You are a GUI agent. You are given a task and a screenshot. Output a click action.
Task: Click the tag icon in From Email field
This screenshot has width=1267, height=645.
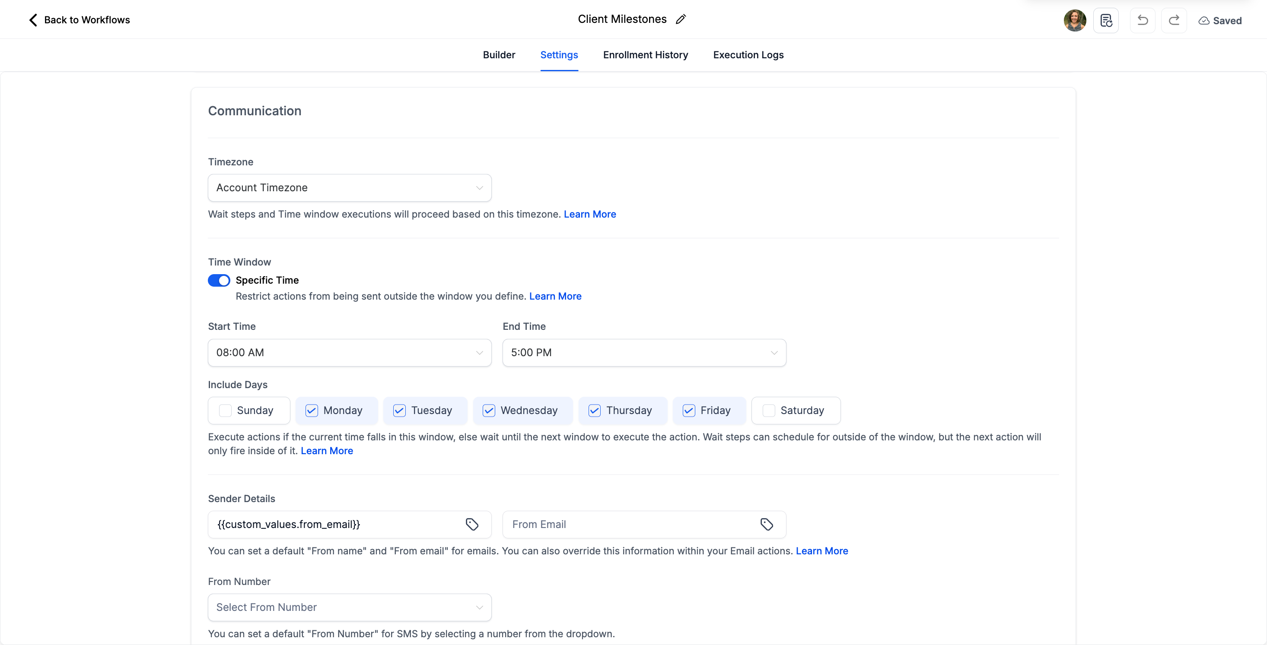click(766, 524)
